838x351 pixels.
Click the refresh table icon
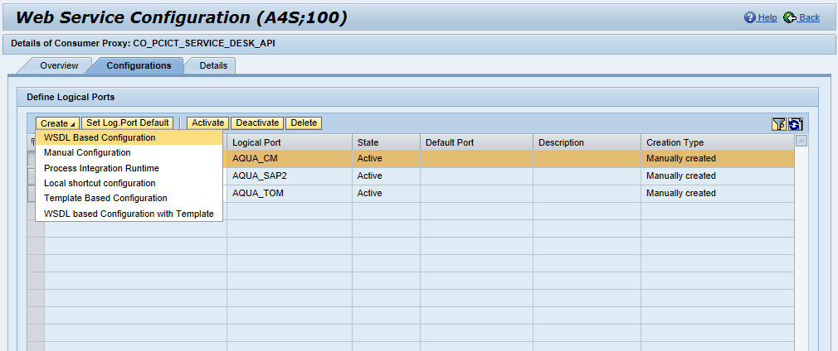pos(795,124)
